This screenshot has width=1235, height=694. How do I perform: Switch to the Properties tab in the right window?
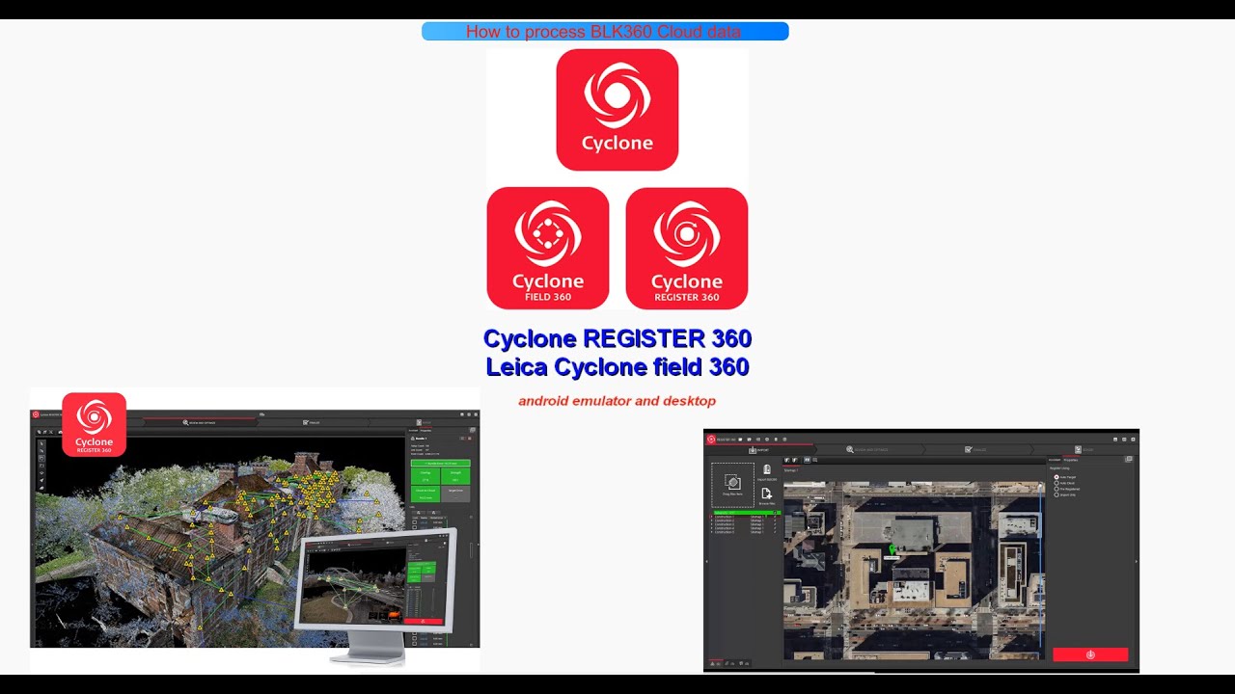[x=1071, y=460]
